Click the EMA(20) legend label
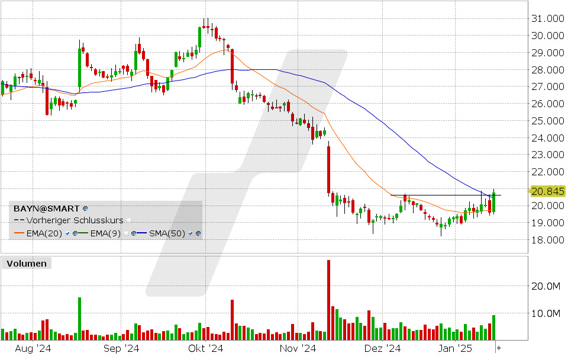 44,233
